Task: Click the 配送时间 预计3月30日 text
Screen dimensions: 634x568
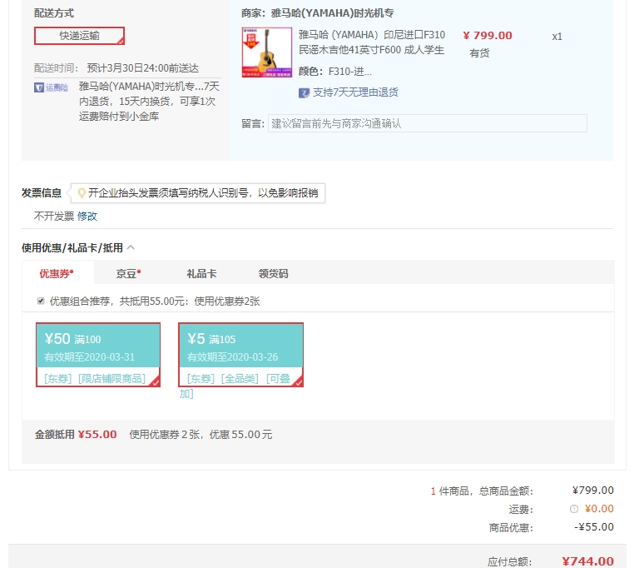Action: point(143,68)
